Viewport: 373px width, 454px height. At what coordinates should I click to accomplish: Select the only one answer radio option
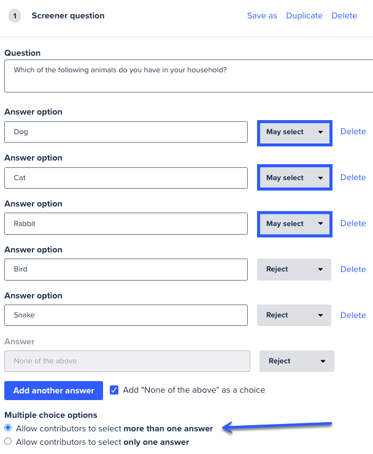pyautogui.click(x=8, y=442)
